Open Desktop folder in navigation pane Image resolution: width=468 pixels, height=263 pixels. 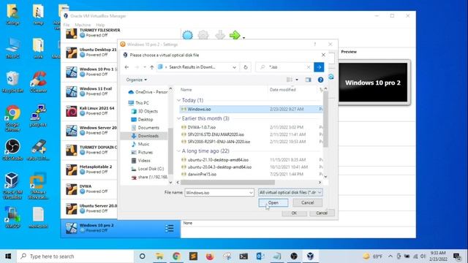tap(142, 120)
